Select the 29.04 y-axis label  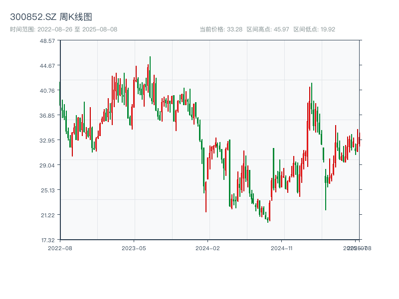tap(47, 165)
